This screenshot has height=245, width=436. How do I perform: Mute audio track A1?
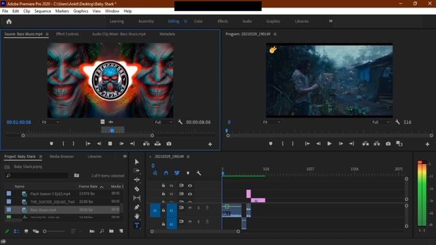190,208
